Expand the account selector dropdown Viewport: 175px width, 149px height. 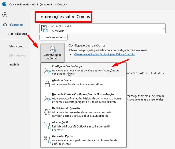coord(164,28)
